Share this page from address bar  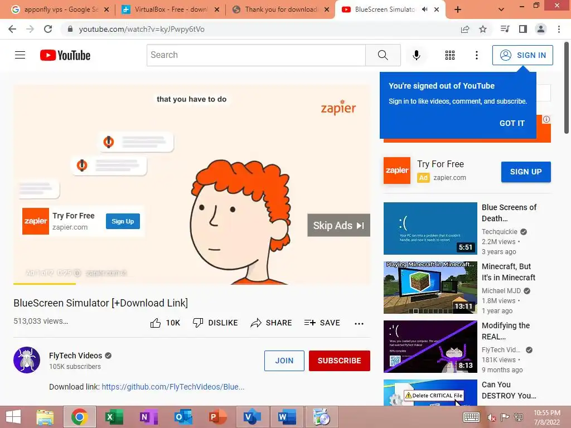point(465,29)
